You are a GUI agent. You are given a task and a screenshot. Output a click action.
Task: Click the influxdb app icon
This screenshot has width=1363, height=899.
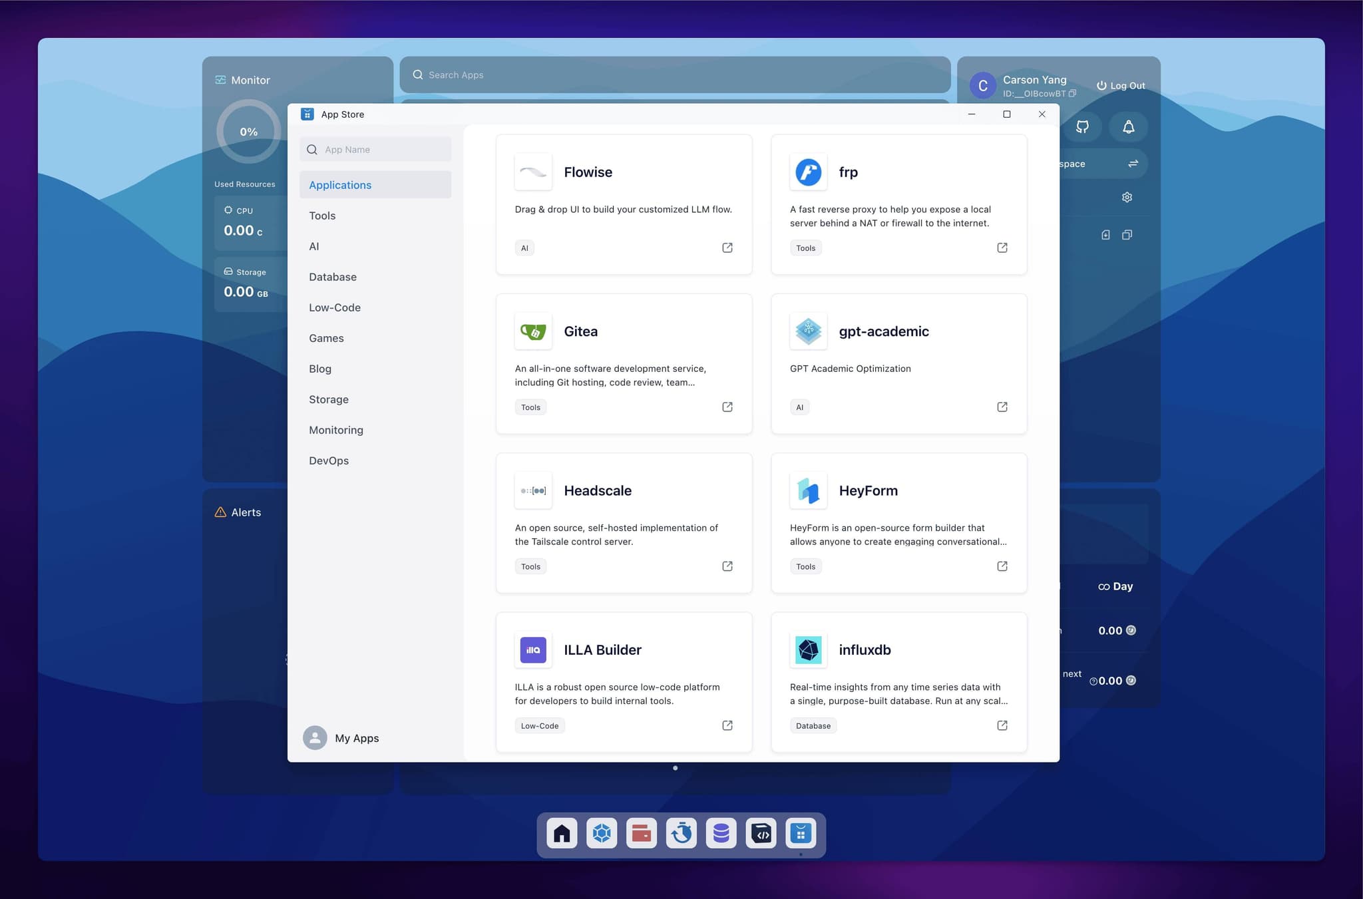tap(808, 650)
